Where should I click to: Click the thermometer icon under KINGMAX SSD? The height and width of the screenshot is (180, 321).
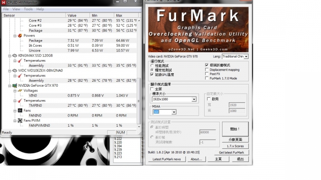click(x=20, y=60)
